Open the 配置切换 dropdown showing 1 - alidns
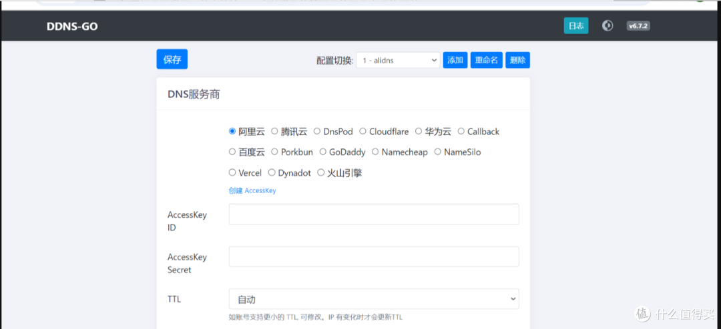721x329 pixels. (x=398, y=60)
